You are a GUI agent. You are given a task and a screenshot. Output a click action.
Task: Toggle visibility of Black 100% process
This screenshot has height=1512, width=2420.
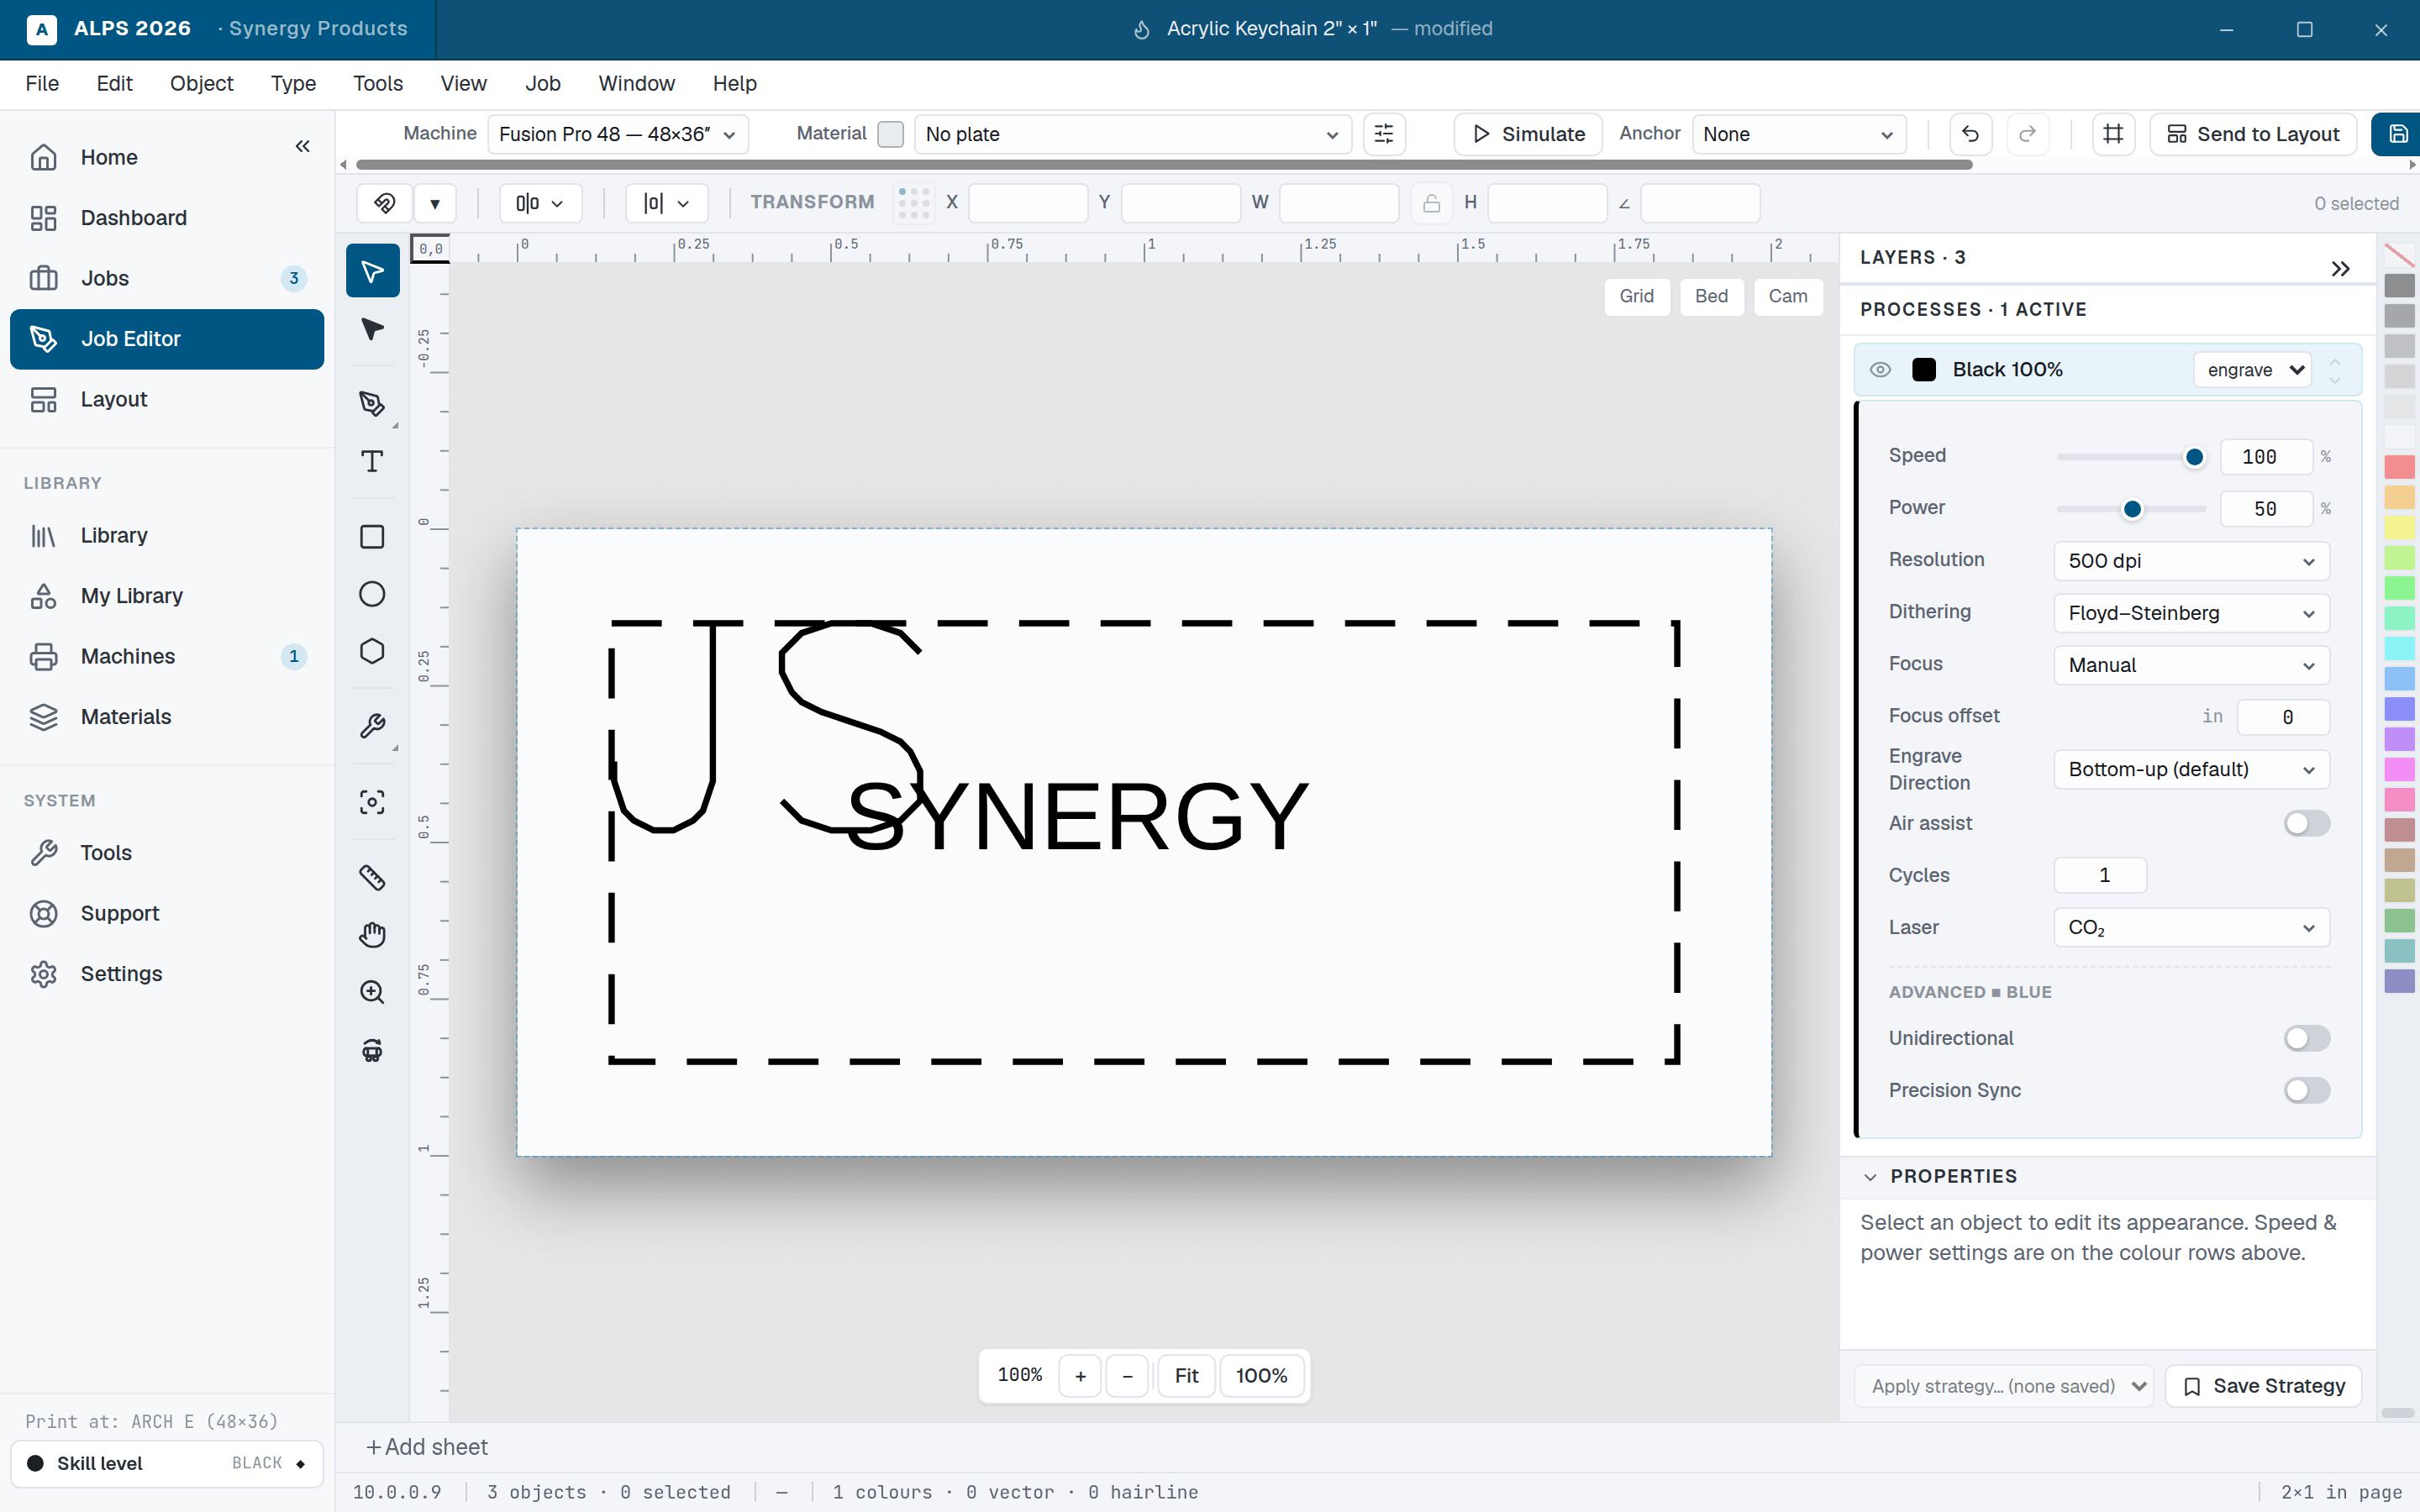coord(1880,370)
